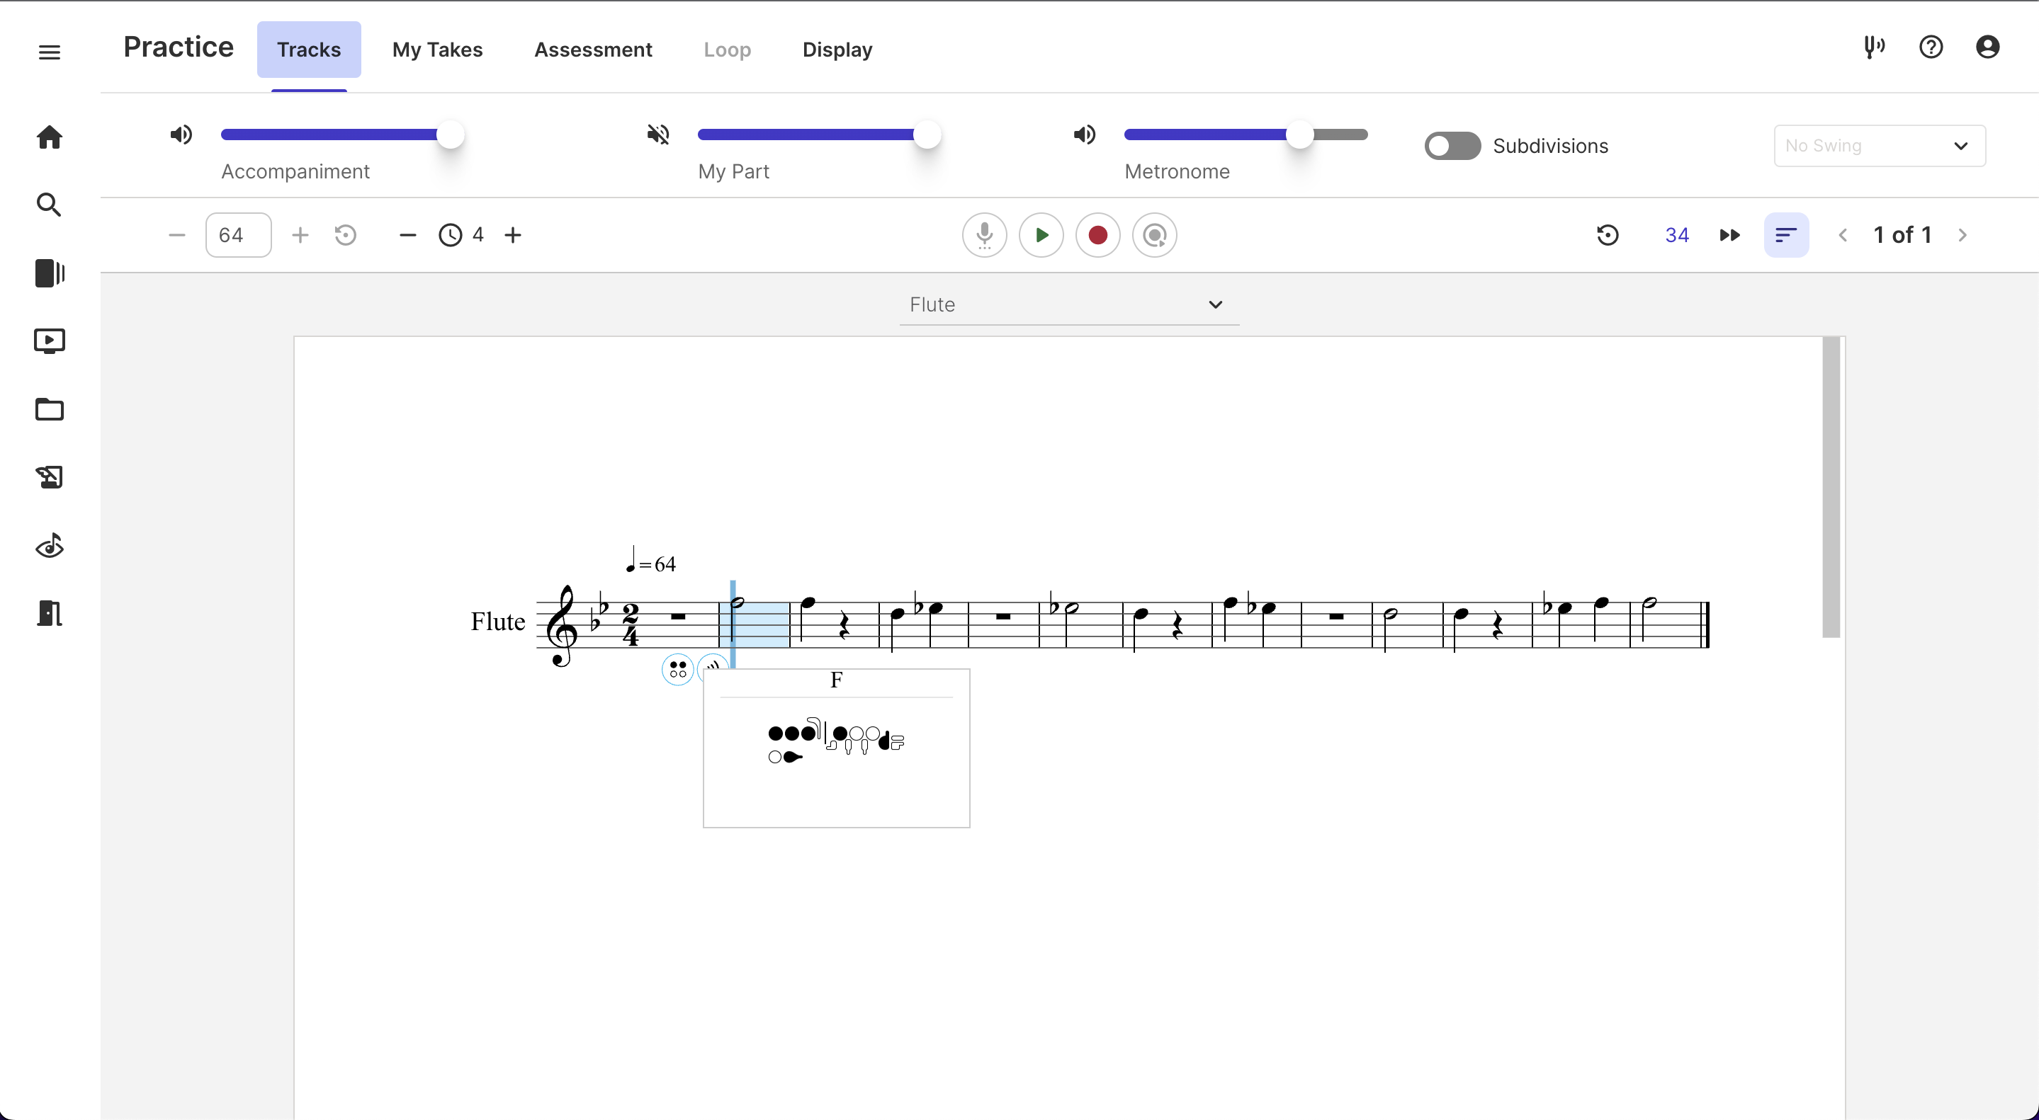Unmute the My Part speaker icon
This screenshot has height=1120, width=2039.
click(x=657, y=135)
